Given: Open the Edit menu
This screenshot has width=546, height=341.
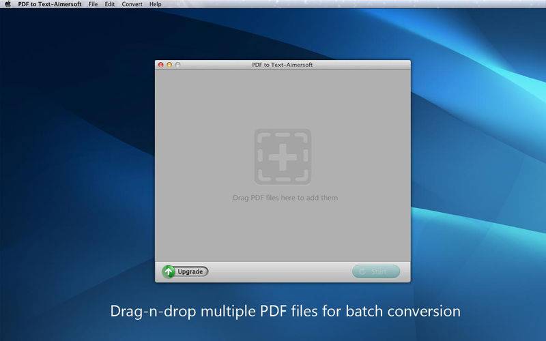Looking at the screenshot, I should pos(109,4).
